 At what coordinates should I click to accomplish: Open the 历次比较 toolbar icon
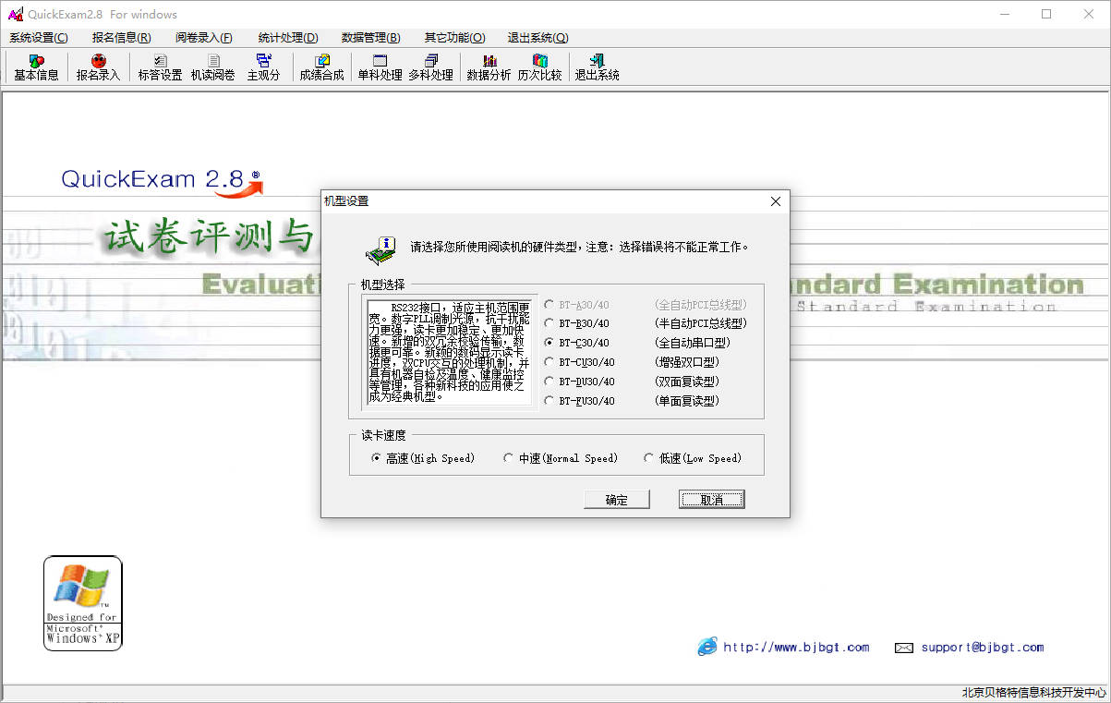click(539, 67)
